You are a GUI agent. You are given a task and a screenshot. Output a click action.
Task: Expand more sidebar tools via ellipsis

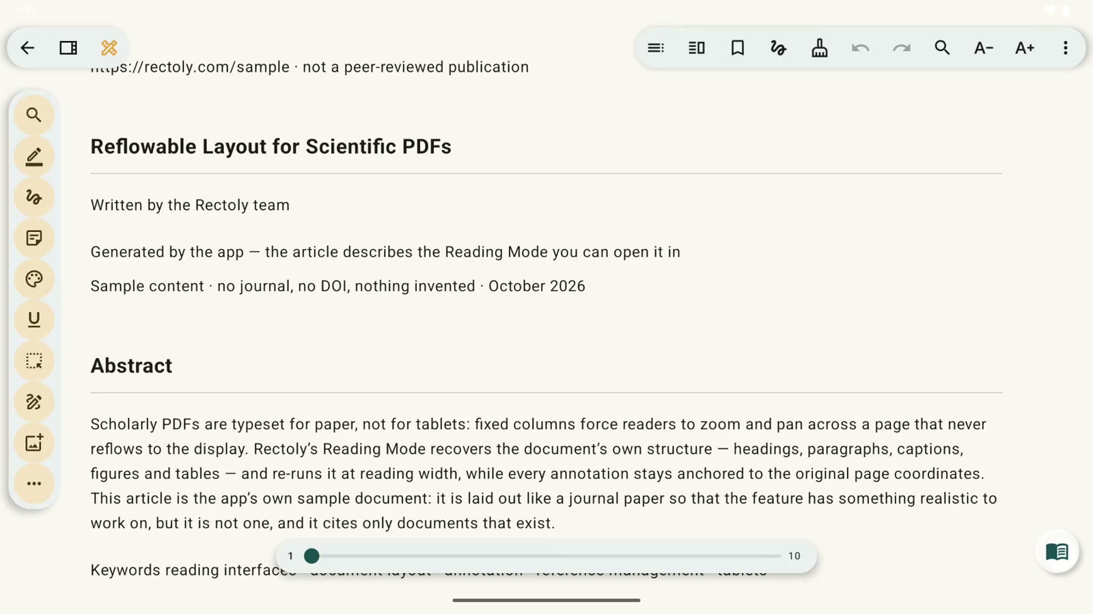tap(34, 484)
